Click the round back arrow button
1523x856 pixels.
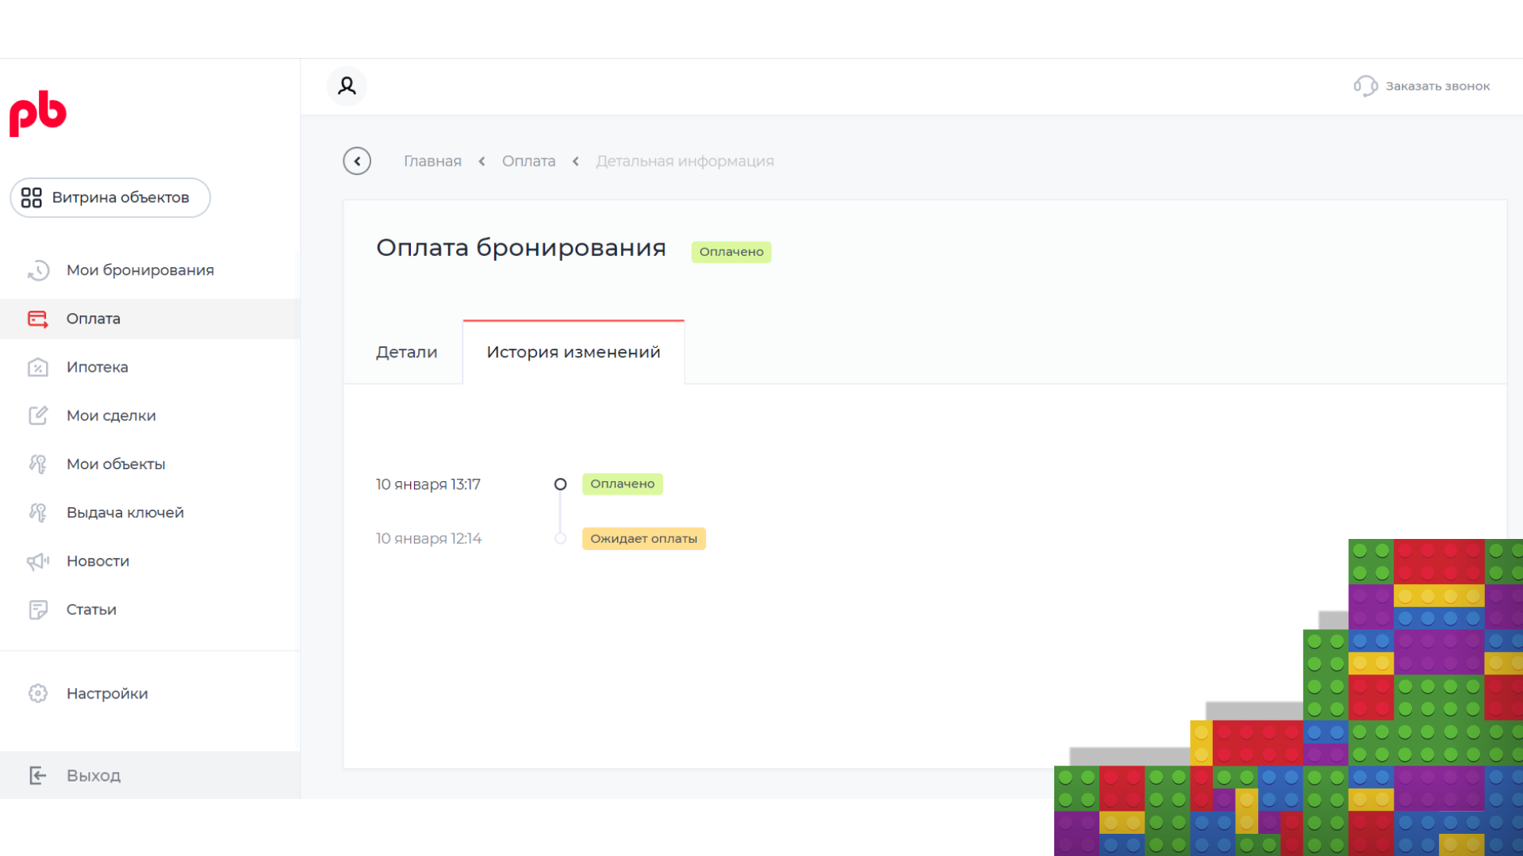click(x=357, y=161)
